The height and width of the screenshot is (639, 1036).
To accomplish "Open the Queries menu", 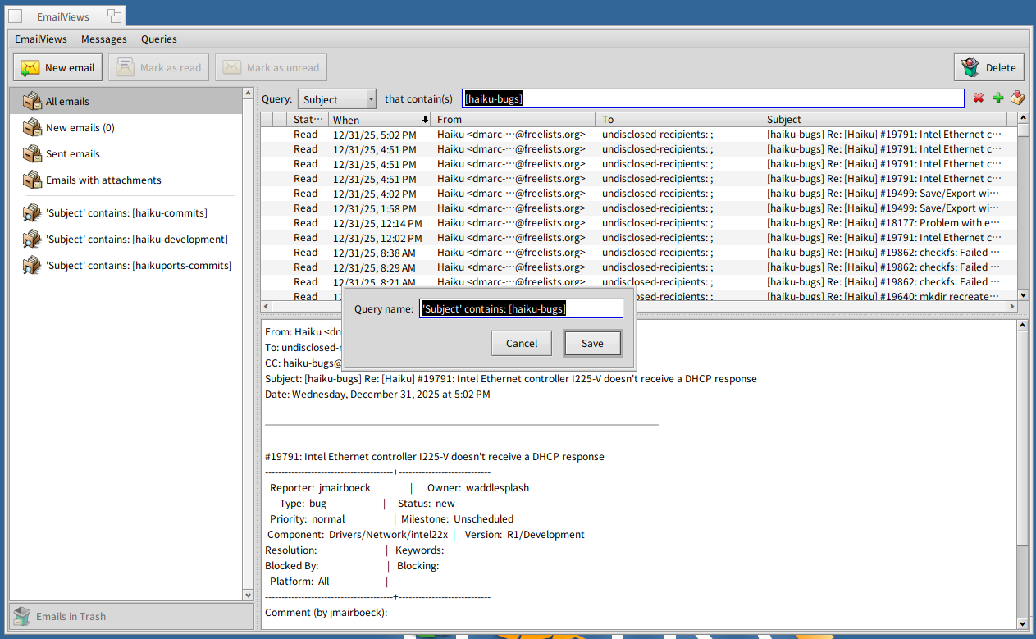I will tap(158, 39).
